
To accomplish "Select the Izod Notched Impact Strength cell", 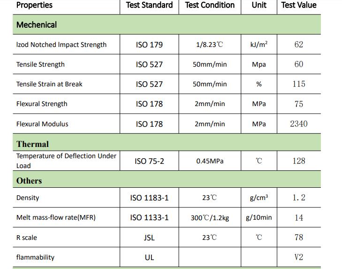I will tap(66, 45).
